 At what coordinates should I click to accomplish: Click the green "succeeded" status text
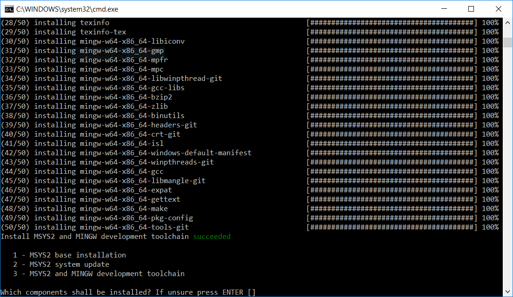click(x=212, y=237)
